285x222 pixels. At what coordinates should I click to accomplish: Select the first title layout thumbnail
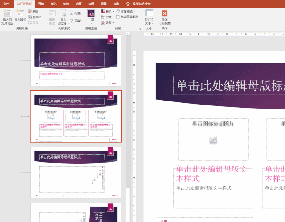point(75,60)
